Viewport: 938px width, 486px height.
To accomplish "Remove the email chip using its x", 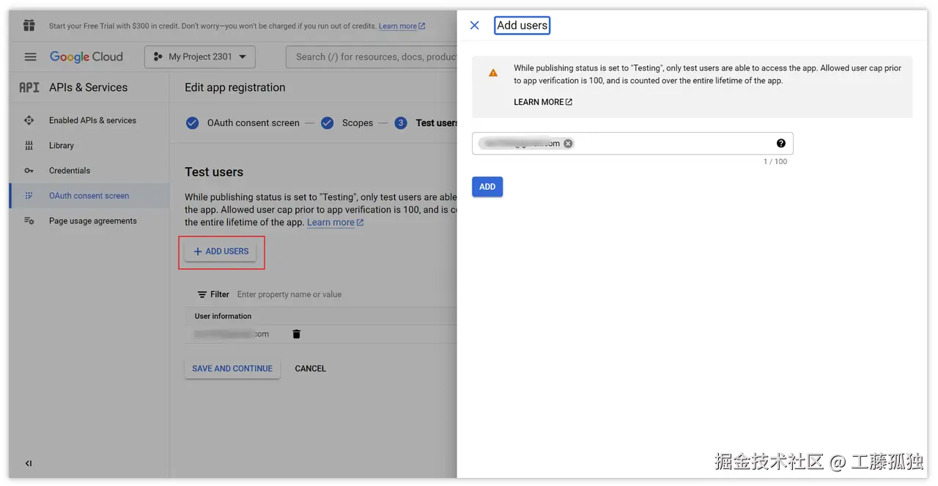I will (x=568, y=143).
